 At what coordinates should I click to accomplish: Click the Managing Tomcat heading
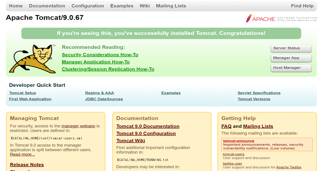pos(34,119)
